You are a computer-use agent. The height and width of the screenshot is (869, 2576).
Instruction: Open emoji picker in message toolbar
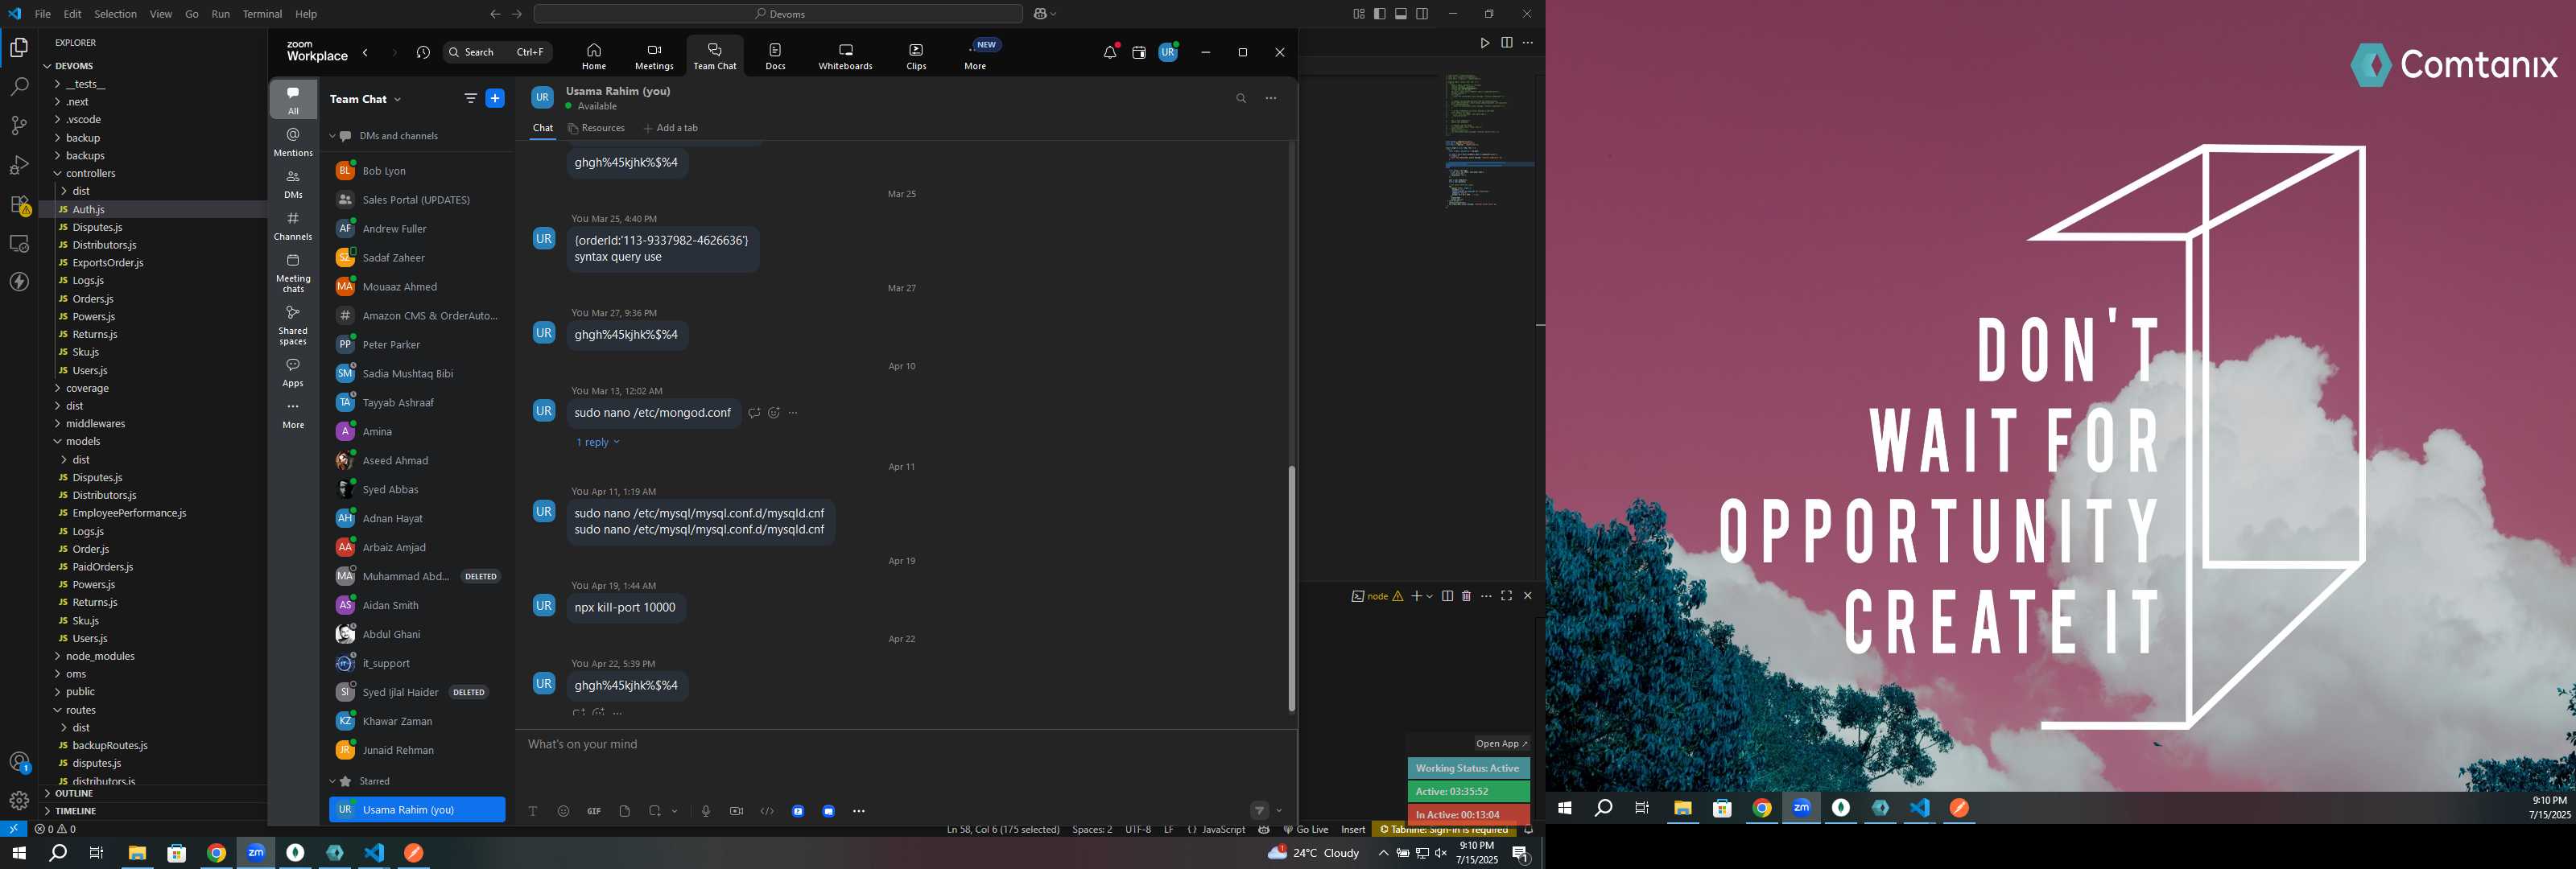pyautogui.click(x=564, y=811)
